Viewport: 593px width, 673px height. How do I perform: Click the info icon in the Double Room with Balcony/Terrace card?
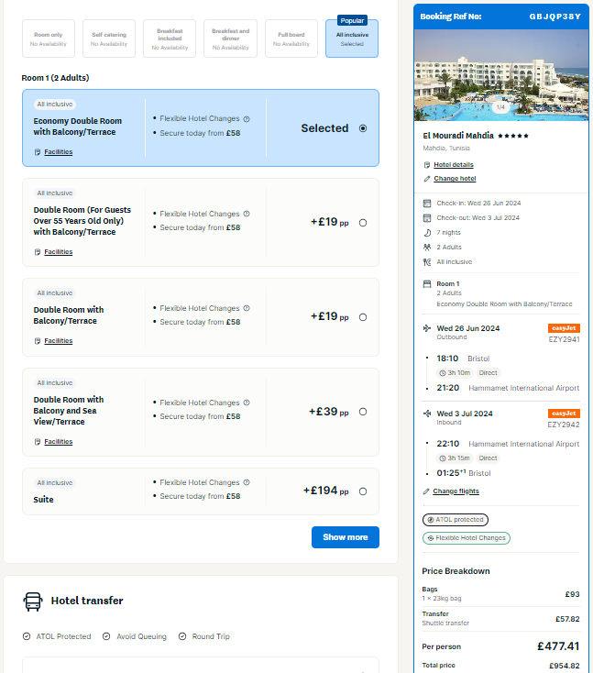click(x=247, y=308)
